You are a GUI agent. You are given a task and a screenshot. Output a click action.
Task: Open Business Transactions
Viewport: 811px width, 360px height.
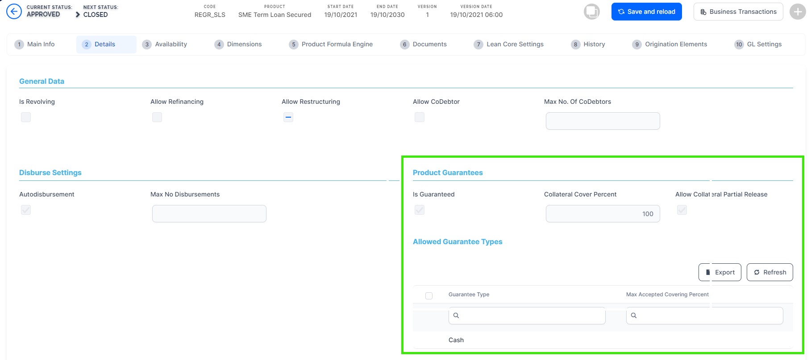pyautogui.click(x=738, y=12)
